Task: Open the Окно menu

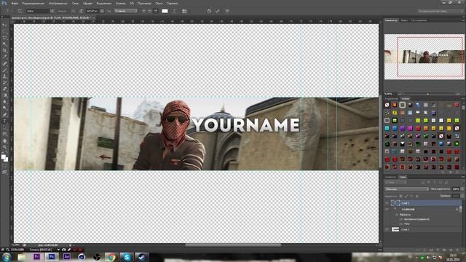Action: click(x=159, y=3)
